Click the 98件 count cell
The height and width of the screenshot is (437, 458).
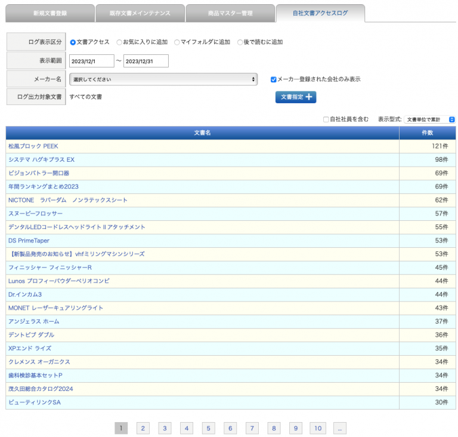(428, 160)
